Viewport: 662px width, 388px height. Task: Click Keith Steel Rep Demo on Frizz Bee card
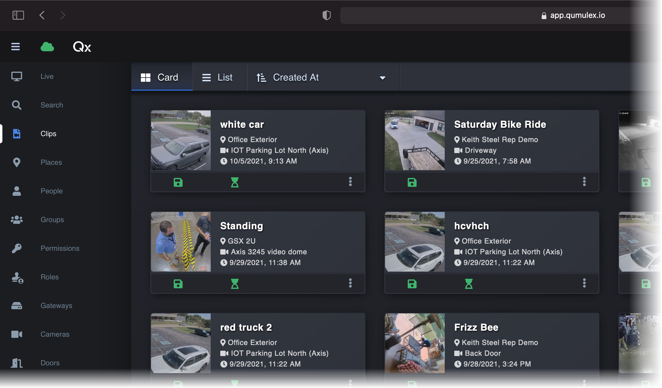[x=500, y=343]
